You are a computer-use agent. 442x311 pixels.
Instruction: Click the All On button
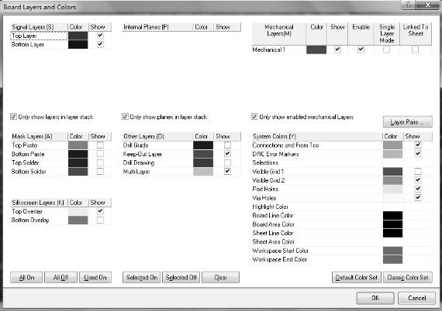coord(26,278)
